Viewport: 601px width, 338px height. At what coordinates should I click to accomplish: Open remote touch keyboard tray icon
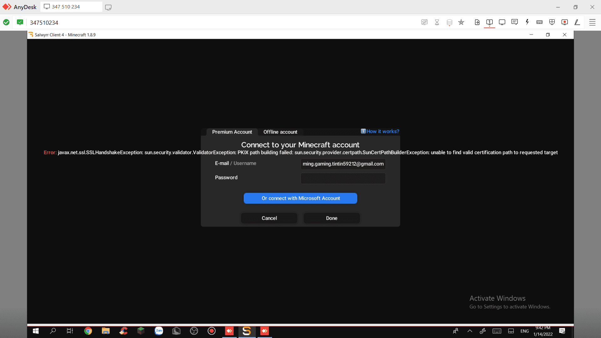(x=497, y=331)
